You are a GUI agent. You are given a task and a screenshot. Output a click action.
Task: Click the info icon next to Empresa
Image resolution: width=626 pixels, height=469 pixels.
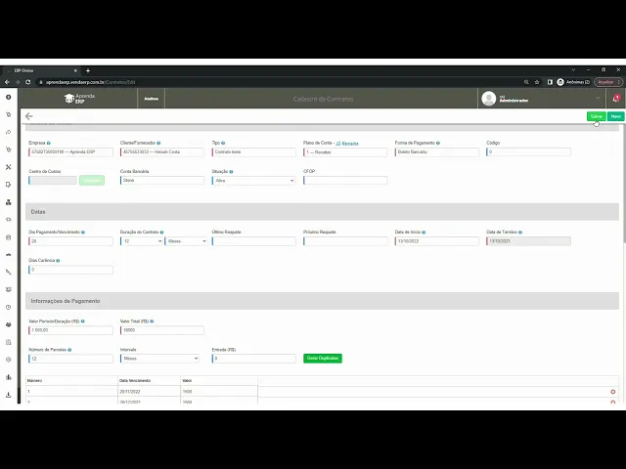click(x=49, y=143)
